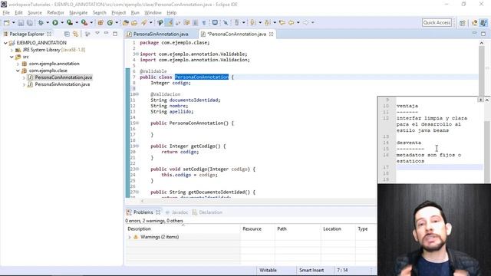Collapse the com.ejemplo.clase package
The image size is (491, 276).
(x=18, y=71)
